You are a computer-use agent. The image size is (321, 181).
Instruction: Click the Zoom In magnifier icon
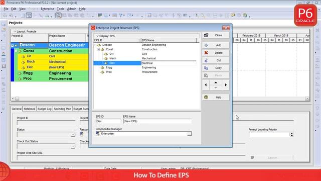click(x=197, y=15)
